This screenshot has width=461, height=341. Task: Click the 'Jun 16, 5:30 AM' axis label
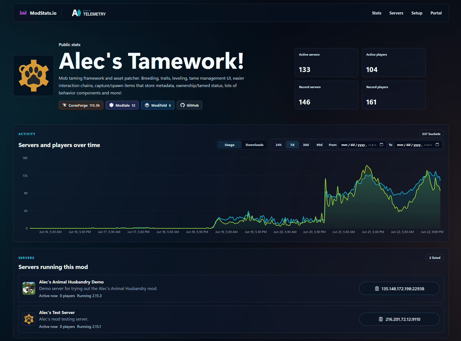[x=50, y=232]
